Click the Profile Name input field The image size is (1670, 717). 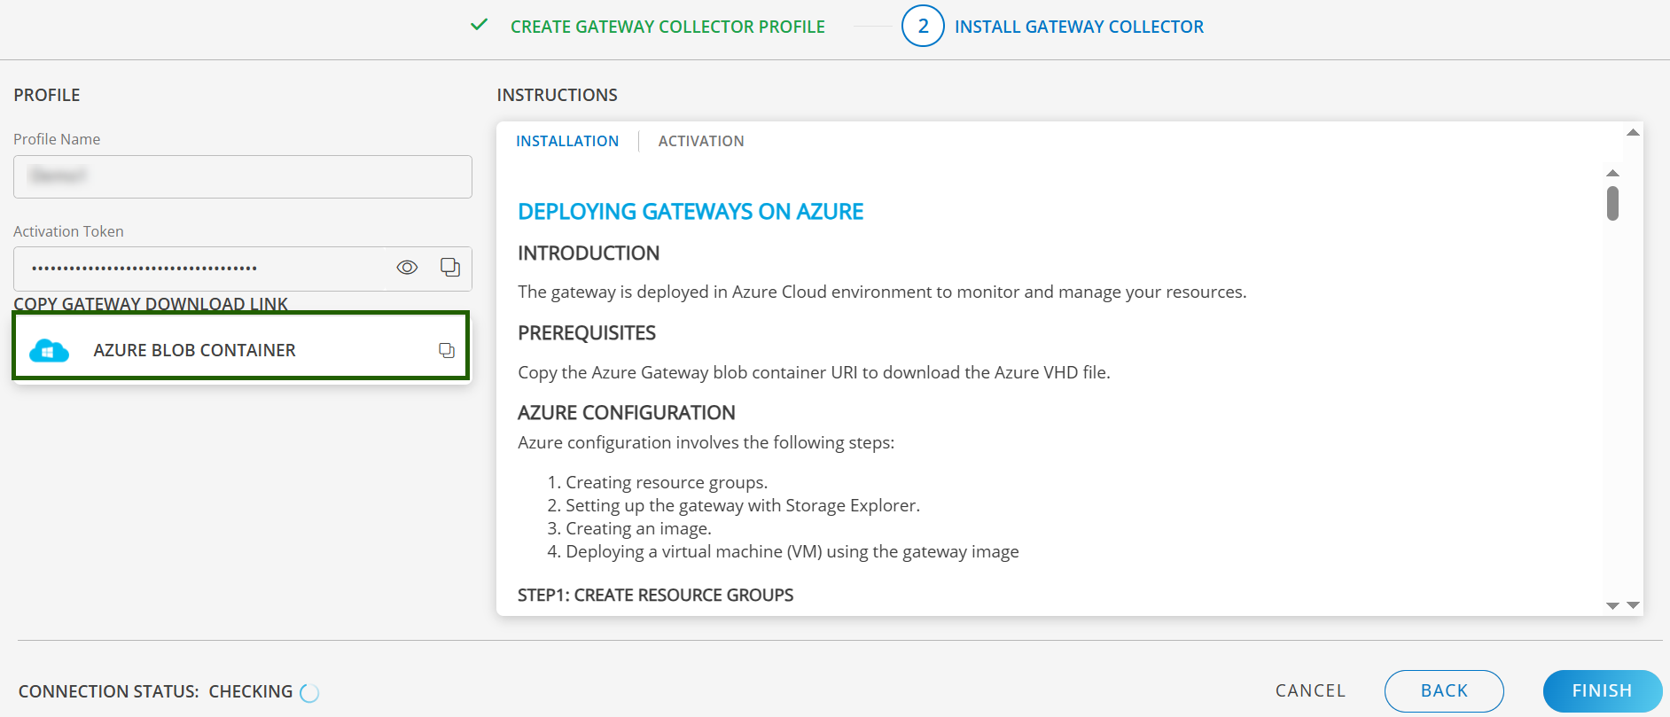pos(242,176)
